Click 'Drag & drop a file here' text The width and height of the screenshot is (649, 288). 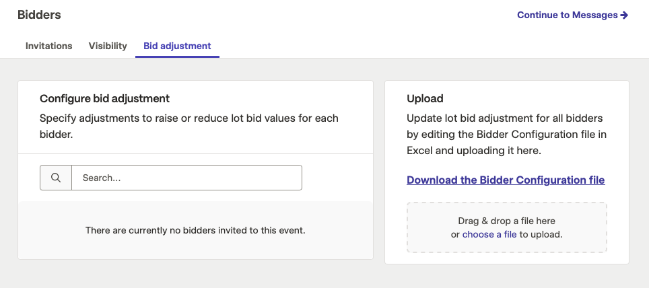(x=507, y=221)
